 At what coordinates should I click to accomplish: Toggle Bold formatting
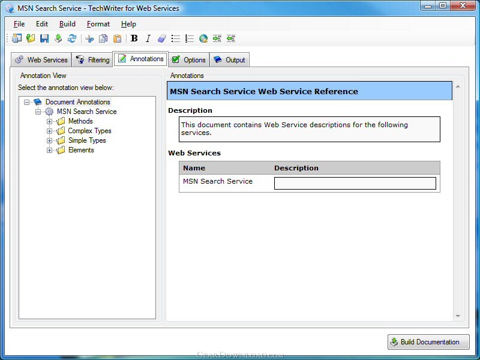(x=134, y=38)
